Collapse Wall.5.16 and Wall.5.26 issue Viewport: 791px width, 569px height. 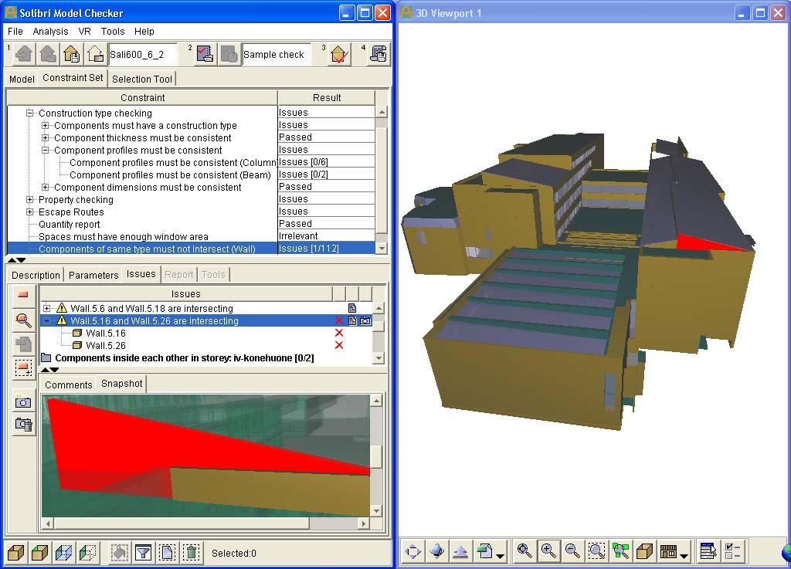point(47,320)
